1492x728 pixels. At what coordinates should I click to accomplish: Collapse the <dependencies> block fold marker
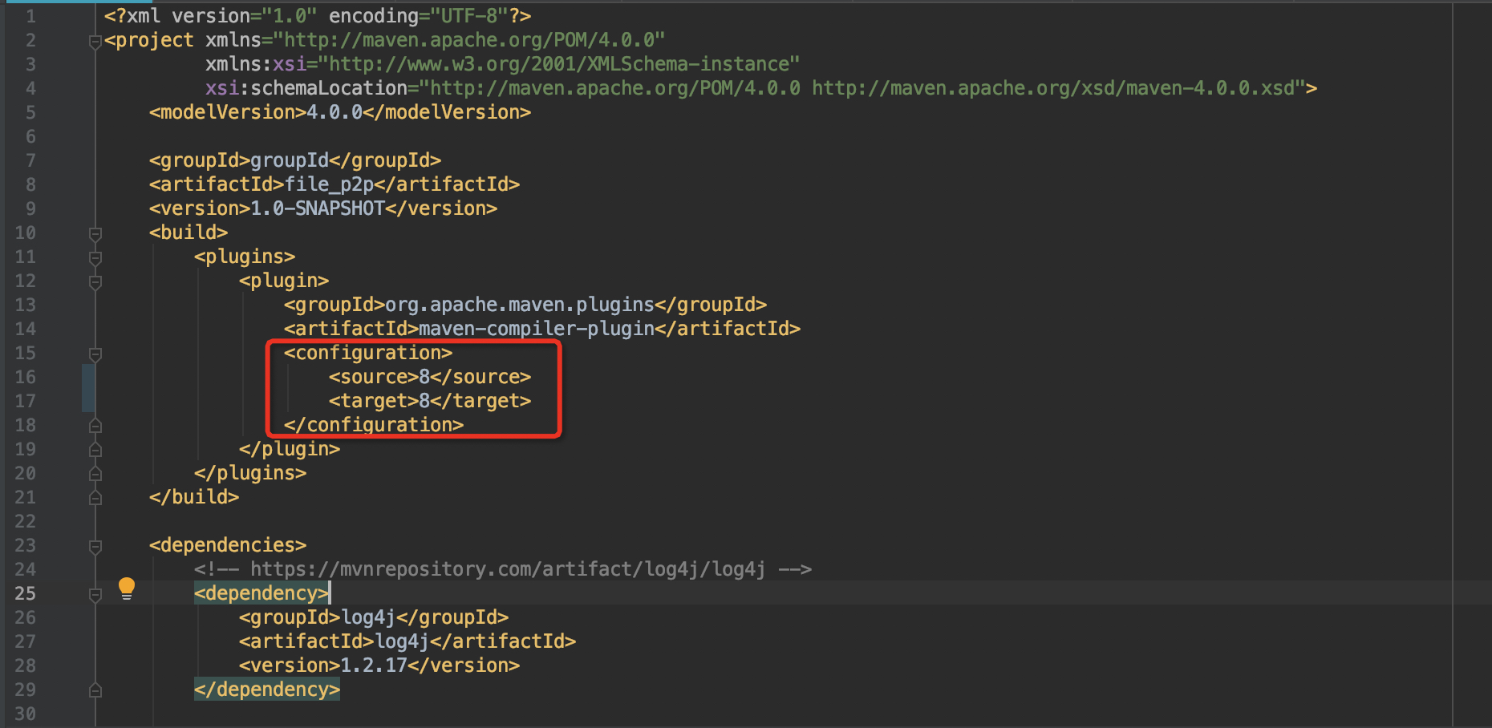click(95, 546)
